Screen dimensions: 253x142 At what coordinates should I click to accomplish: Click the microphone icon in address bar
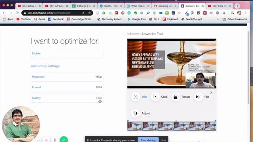(83, 13)
